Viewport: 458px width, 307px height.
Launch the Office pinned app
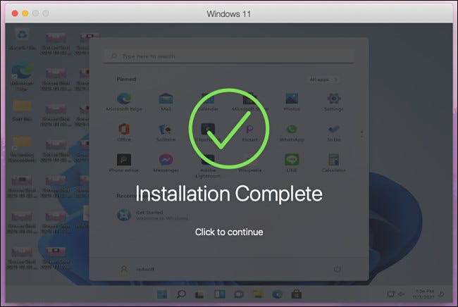click(124, 132)
